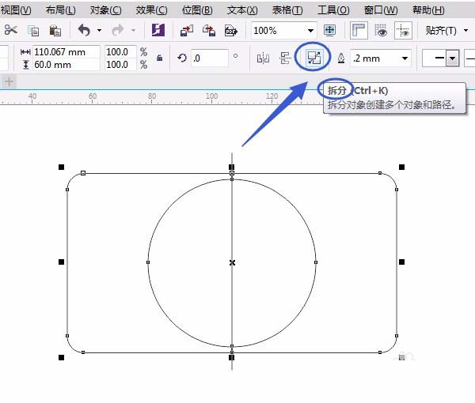Open the 100% zoom level dropdown
The width and height of the screenshot is (475, 403).
(x=310, y=31)
